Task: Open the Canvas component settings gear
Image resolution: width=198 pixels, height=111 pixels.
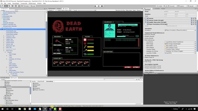Action: (196, 18)
